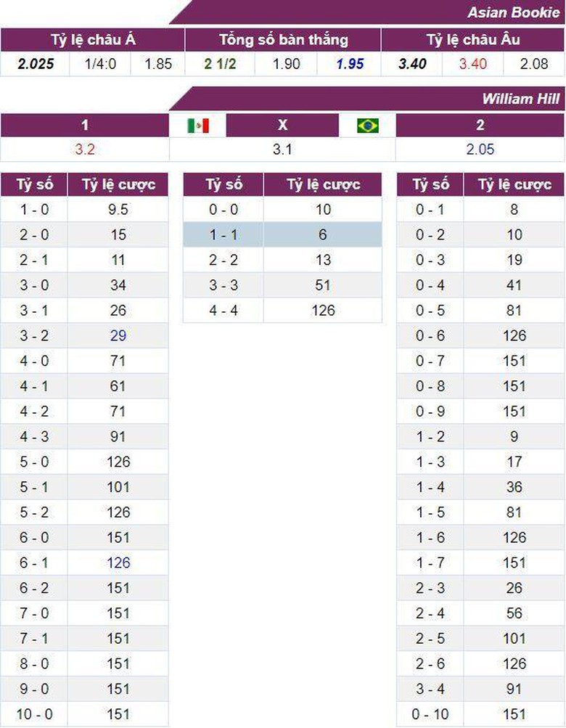Open the Asian Bookie header tab
Screen dimensions: 566x728
[x=514, y=12]
